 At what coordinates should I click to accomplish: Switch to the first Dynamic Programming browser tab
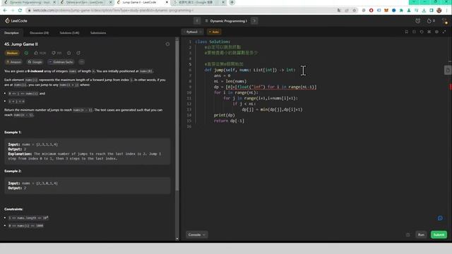click(x=30, y=2)
